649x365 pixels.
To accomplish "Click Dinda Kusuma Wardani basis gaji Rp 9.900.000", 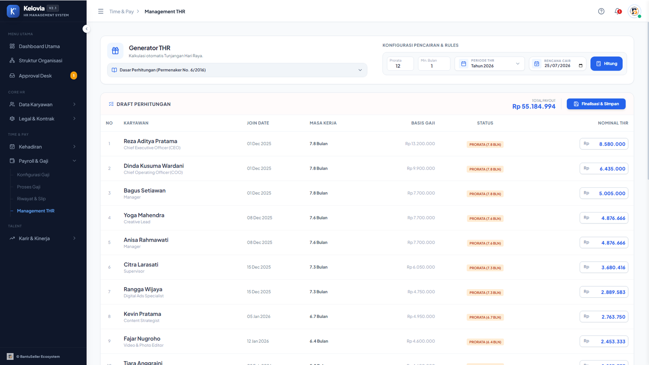I will (x=421, y=168).
